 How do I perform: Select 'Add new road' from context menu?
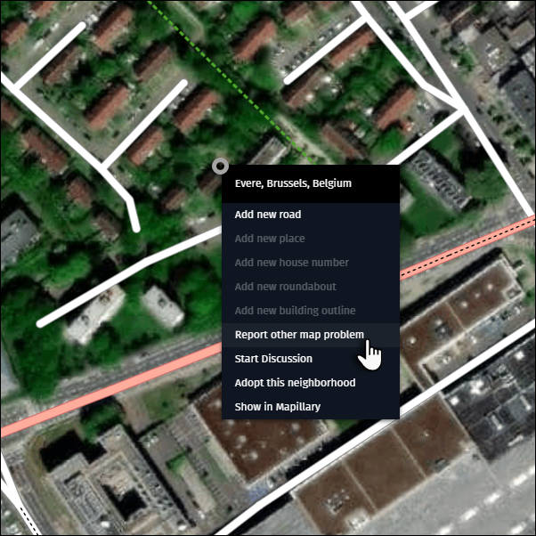(x=311, y=215)
